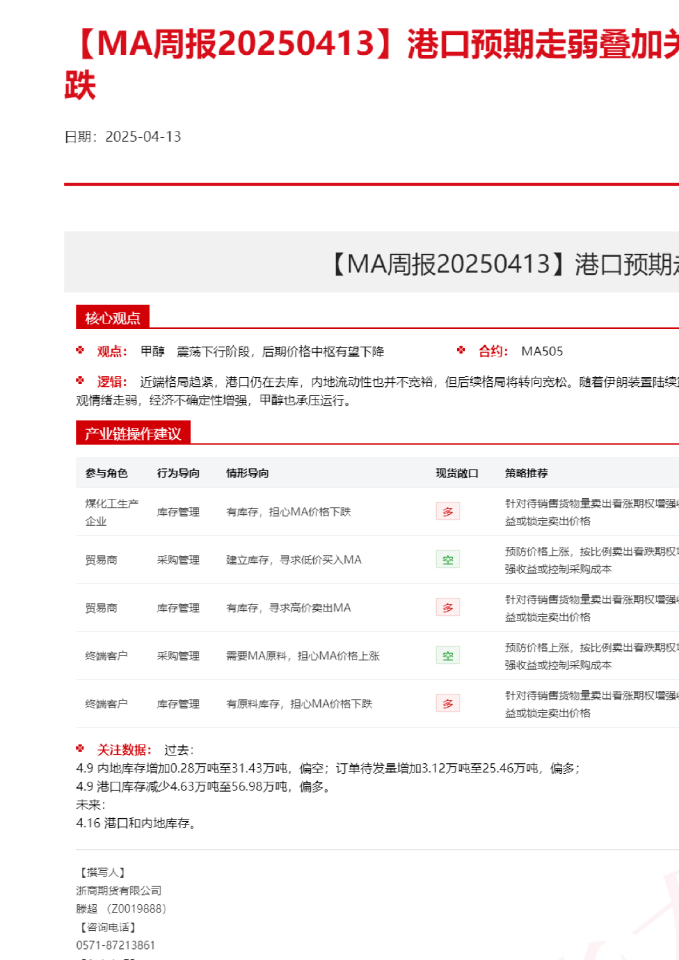Click the 策略推荐 column header
The height and width of the screenshot is (960, 679).
pos(526,473)
